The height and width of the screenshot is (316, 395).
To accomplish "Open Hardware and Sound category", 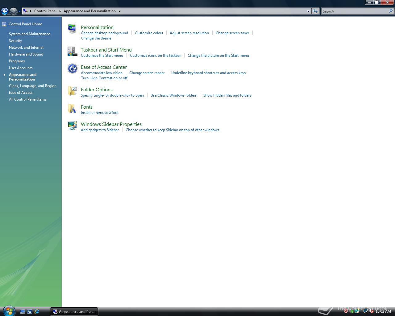I will click(26, 54).
